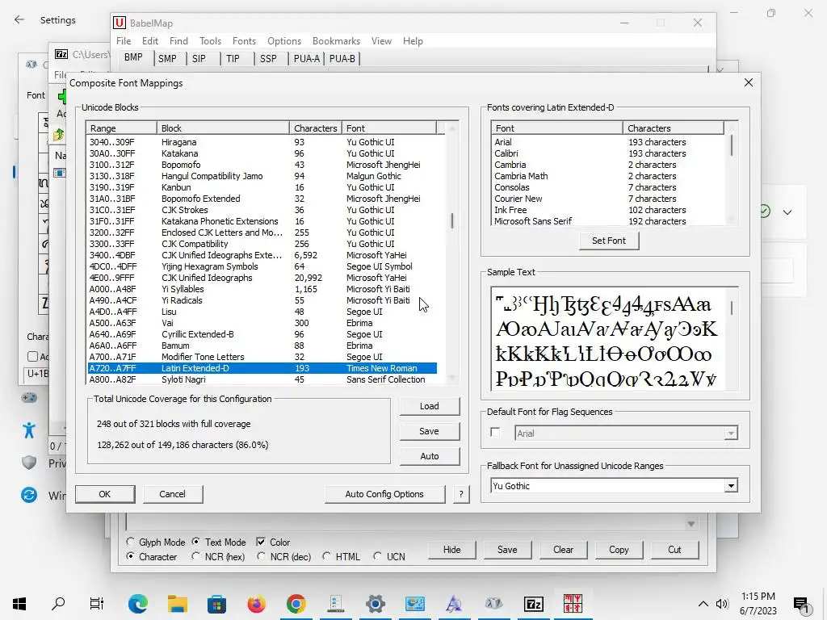Open the Bookmarks menu in BabelMap
The height and width of the screenshot is (620, 827).
click(336, 41)
